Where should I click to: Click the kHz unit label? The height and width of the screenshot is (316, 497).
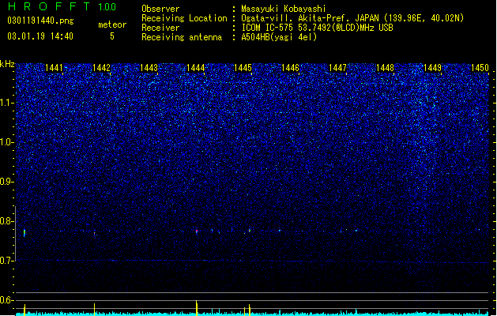7,64
